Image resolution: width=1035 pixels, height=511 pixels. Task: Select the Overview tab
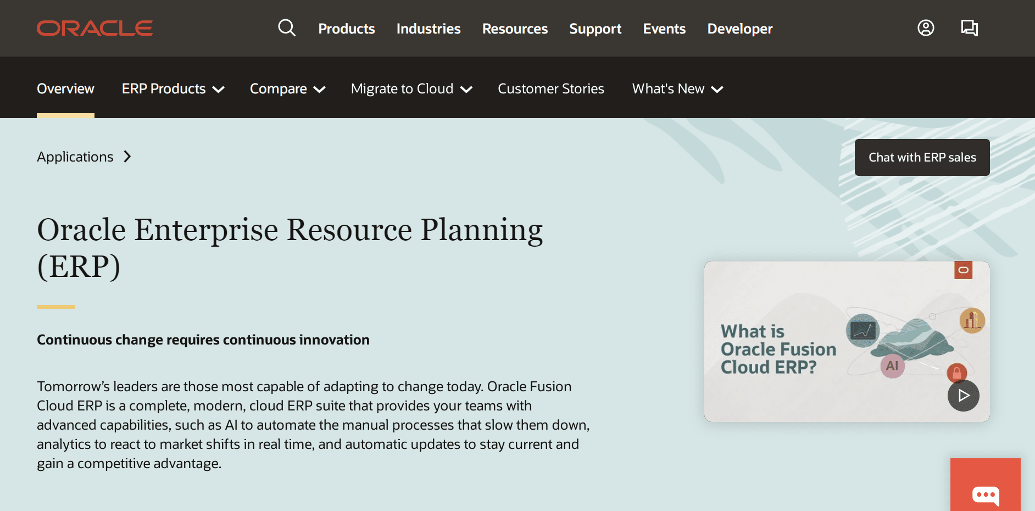65,89
